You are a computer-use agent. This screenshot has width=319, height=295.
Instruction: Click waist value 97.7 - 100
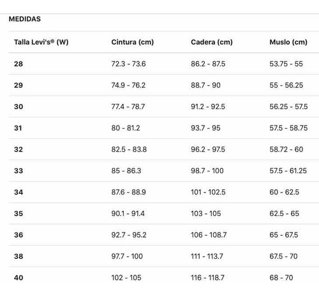pyautogui.click(x=127, y=256)
